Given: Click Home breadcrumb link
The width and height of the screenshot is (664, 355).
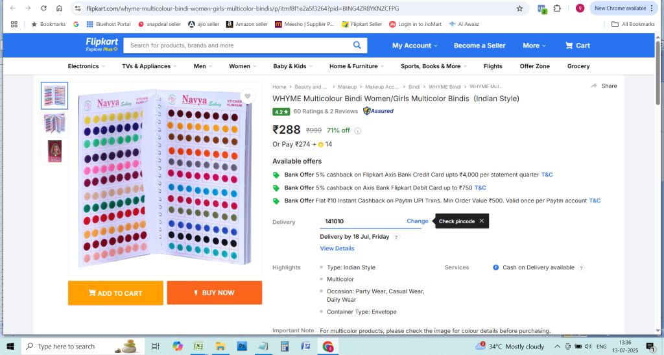Looking at the screenshot, I should tap(279, 87).
